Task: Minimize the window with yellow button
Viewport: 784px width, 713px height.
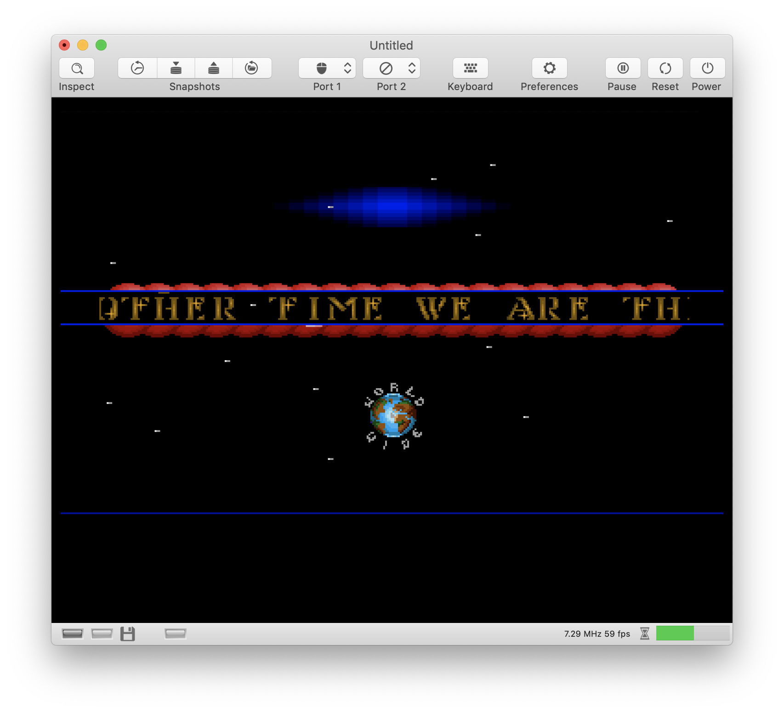Action: (83, 45)
